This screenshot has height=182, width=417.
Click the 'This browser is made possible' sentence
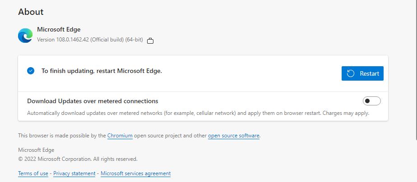pos(139,136)
